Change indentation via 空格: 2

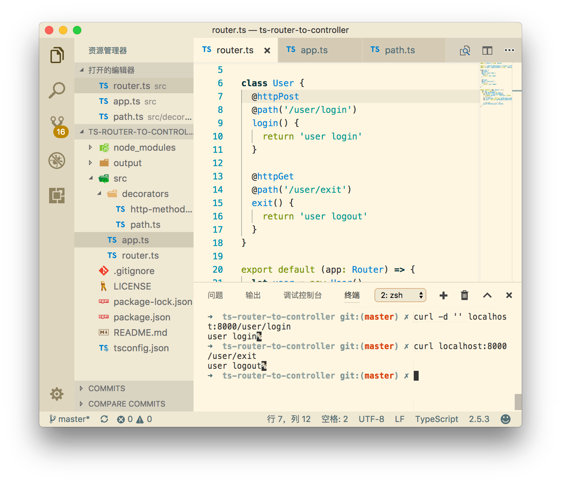[334, 419]
